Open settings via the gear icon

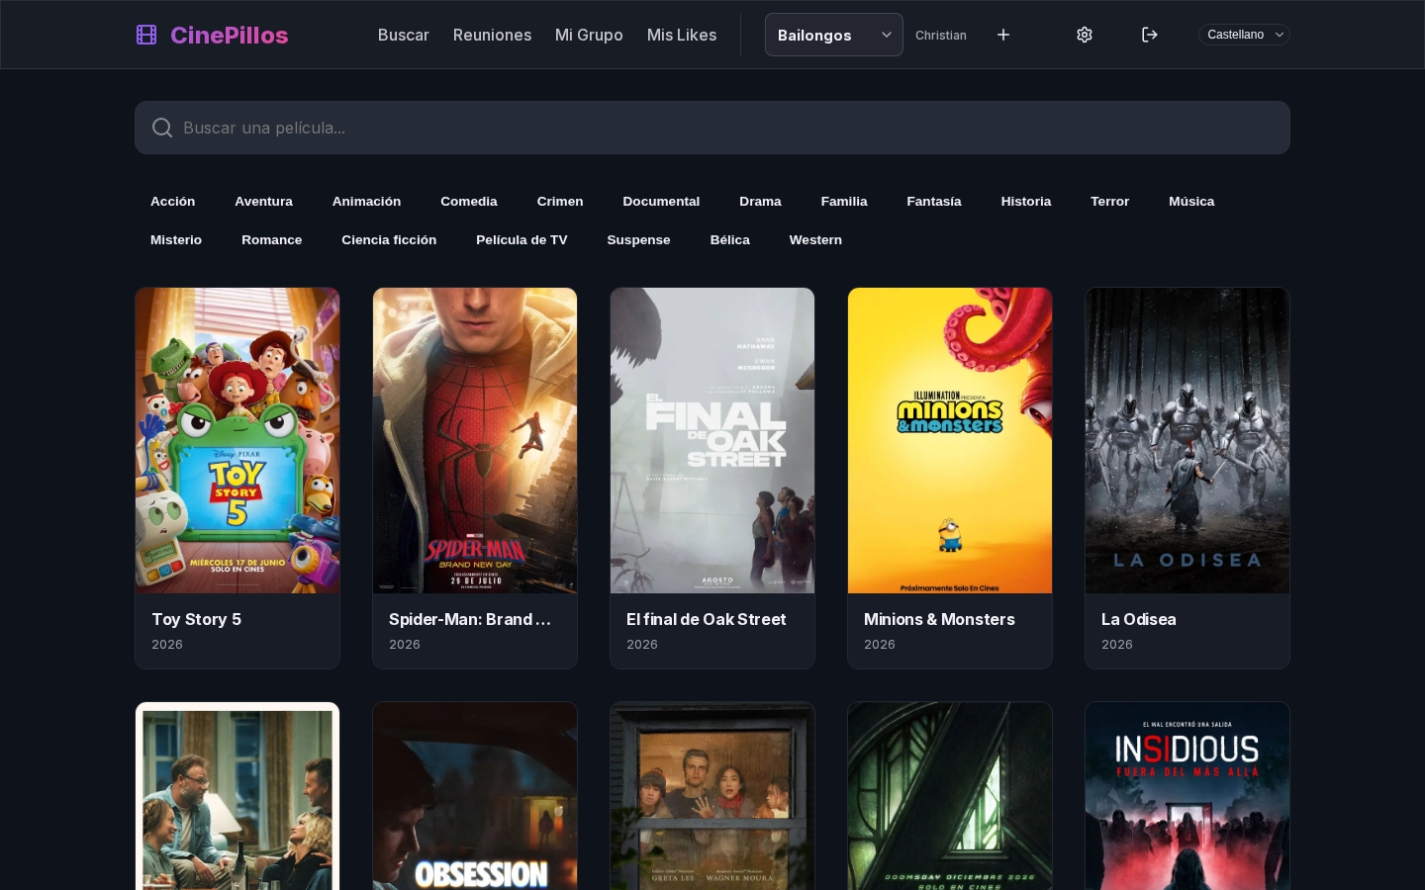(x=1085, y=35)
